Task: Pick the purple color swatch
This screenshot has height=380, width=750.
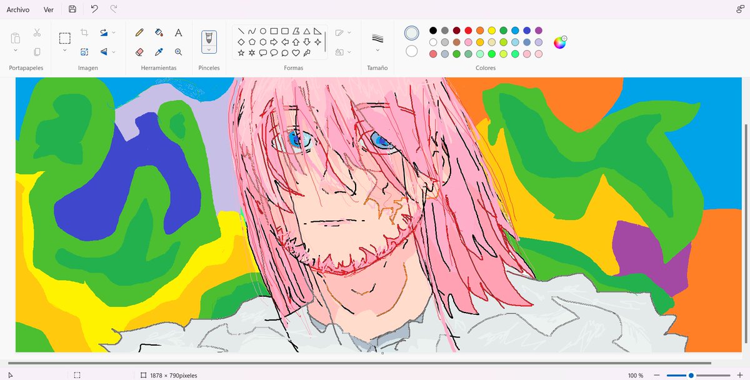Action: click(x=539, y=31)
